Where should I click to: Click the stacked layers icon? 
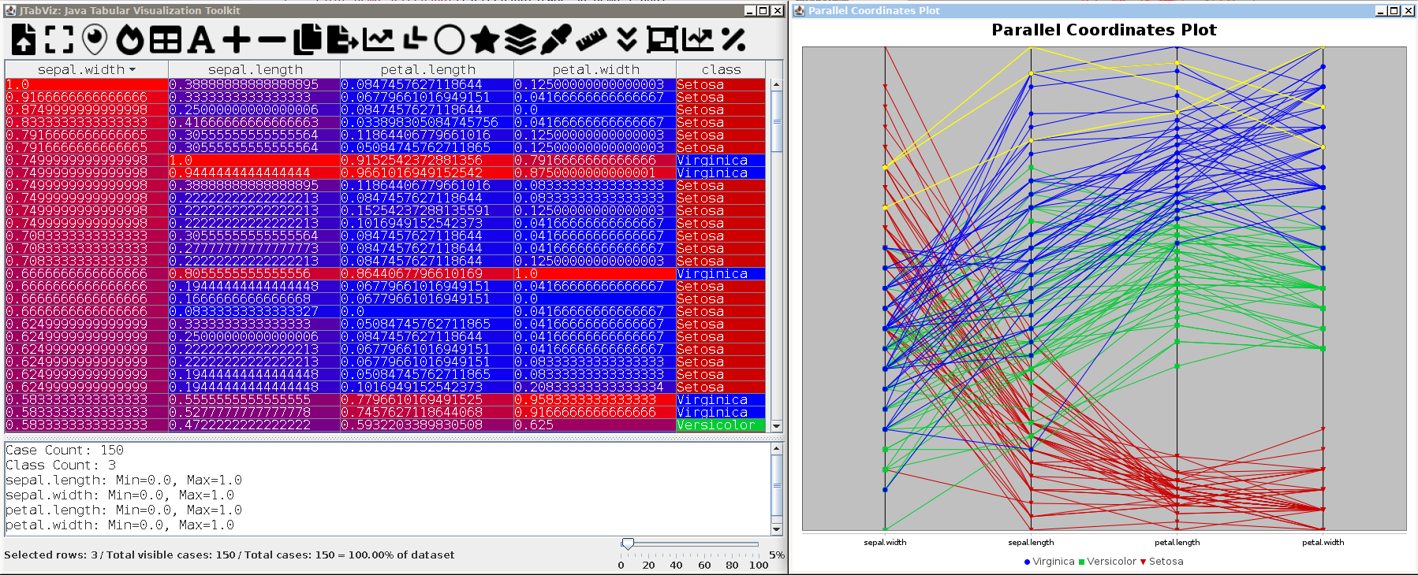pyautogui.click(x=521, y=39)
